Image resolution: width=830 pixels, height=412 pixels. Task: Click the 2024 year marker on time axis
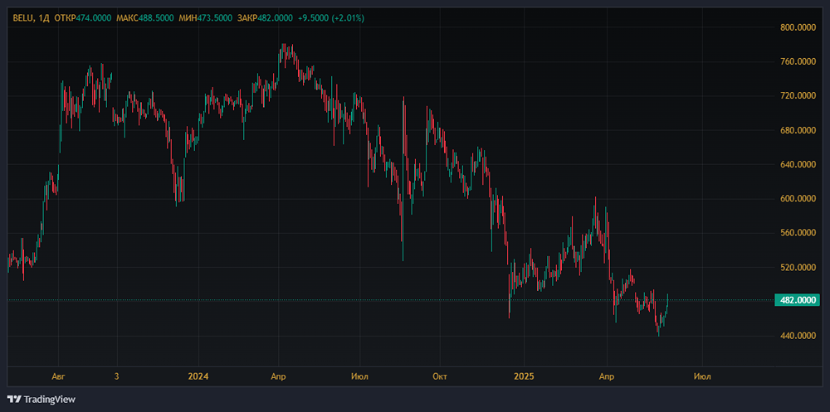coord(198,376)
